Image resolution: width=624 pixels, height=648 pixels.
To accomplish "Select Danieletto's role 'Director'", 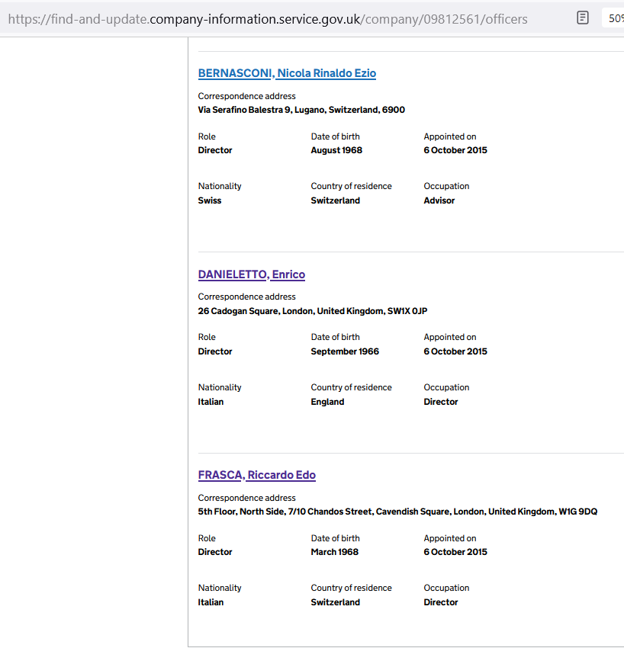I will coord(215,351).
